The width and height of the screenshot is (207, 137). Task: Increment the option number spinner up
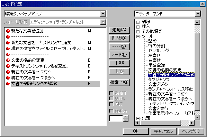pos(126,117)
